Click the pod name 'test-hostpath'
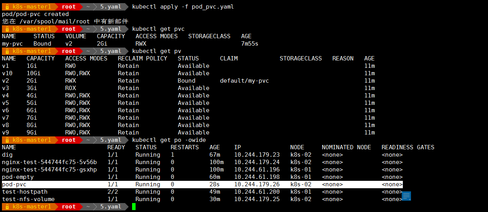The image size is (488, 212). 25,192
